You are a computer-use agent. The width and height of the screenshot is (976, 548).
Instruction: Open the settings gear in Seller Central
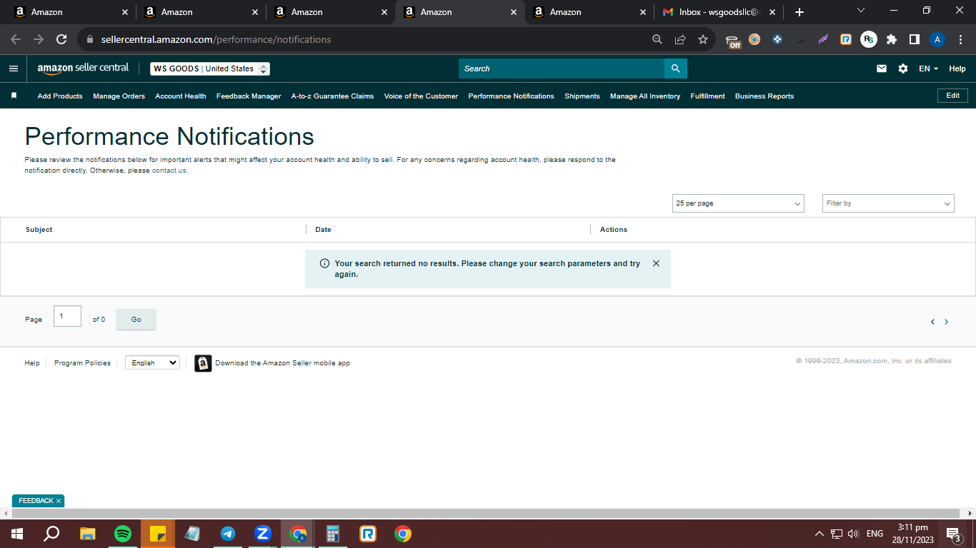point(903,68)
